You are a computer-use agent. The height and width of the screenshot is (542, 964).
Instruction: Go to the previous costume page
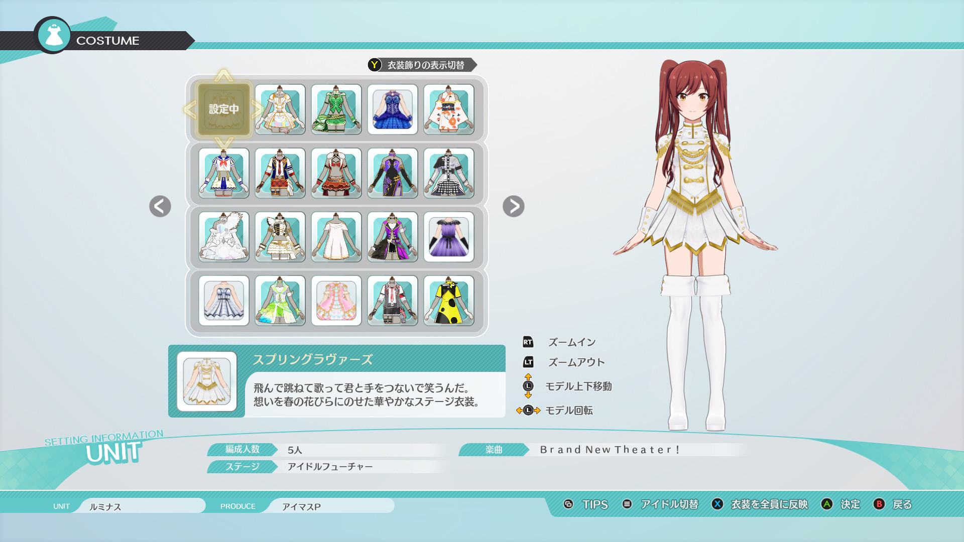coord(160,206)
